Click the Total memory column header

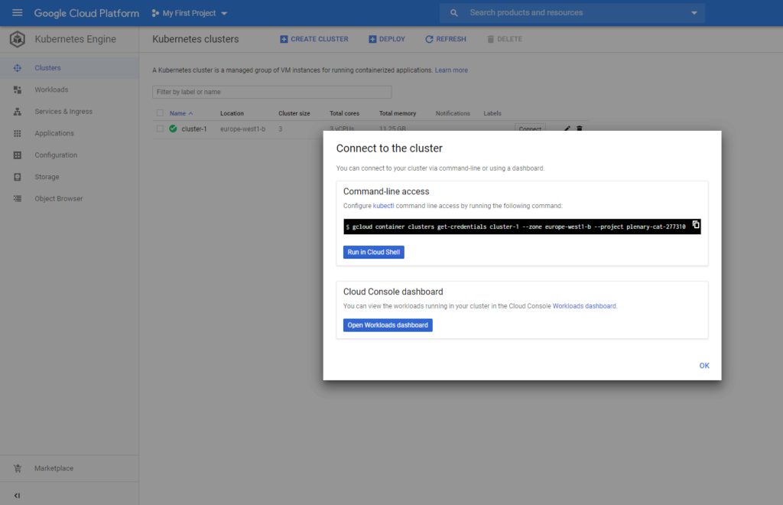pyautogui.click(x=398, y=113)
